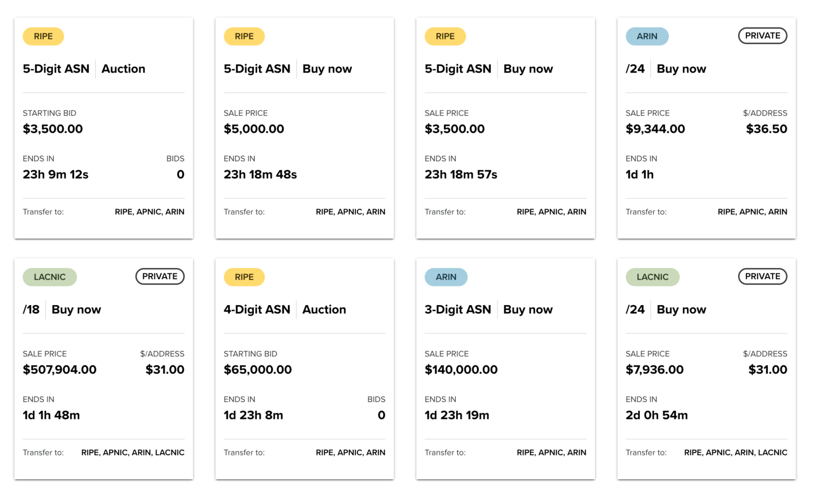Viewport: 813px width, 493px height.
Task: Switch to Buy now on the 3-Digit ASN card
Action: pyautogui.click(x=528, y=309)
